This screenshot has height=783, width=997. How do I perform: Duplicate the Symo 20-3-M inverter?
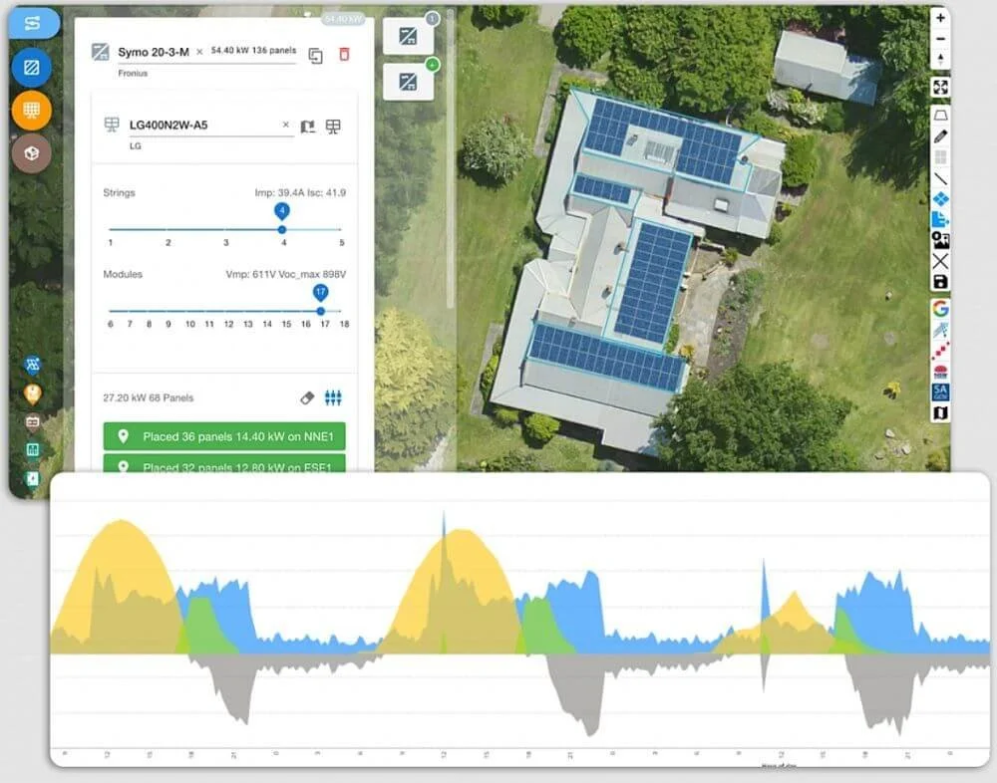coord(314,57)
